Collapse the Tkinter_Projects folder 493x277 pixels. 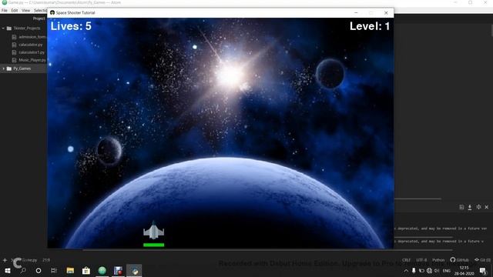click(x=3, y=28)
